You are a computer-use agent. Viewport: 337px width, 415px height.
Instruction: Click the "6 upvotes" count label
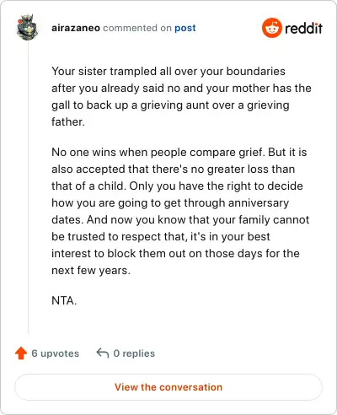click(56, 353)
